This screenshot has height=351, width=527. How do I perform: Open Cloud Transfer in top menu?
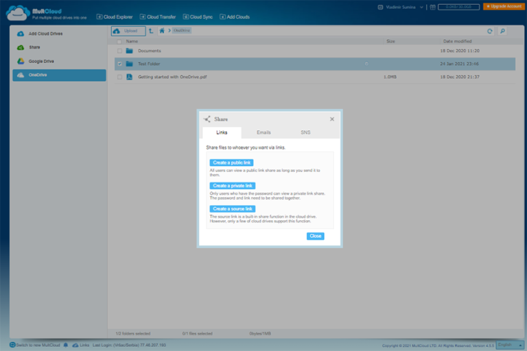(158, 16)
